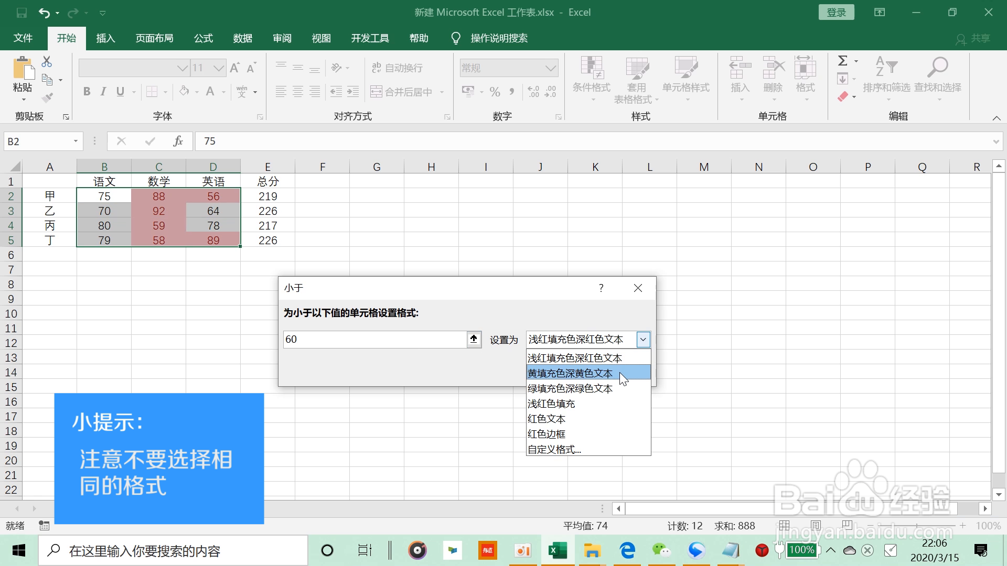Collapse the ribbon with the chevron arrow
Image resolution: width=1007 pixels, height=566 pixels.
point(997,118)
